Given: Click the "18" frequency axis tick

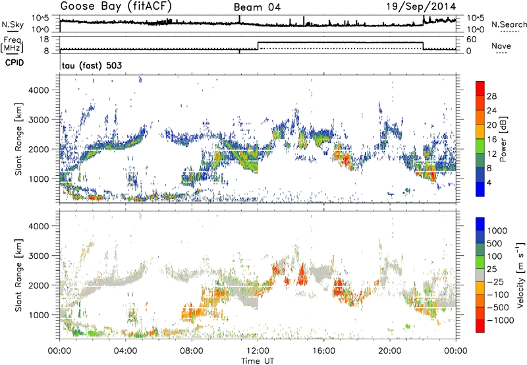Looking at the screenshot, I should click(x=43, y=40).
